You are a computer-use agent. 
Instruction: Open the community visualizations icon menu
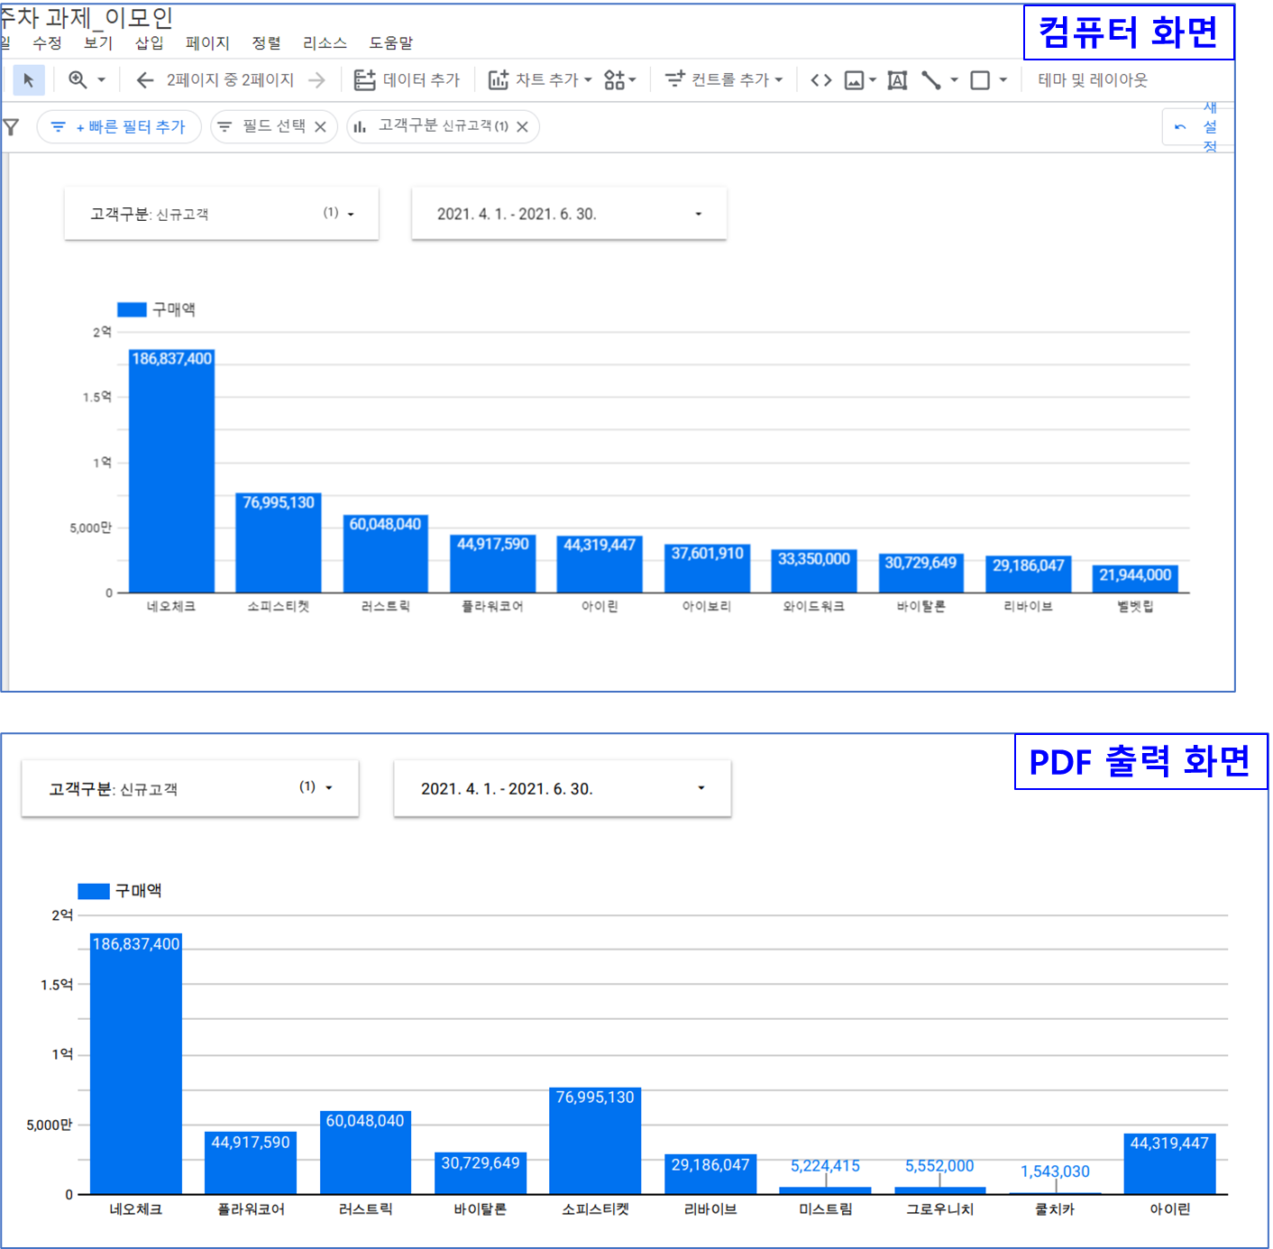coord(619,80)
